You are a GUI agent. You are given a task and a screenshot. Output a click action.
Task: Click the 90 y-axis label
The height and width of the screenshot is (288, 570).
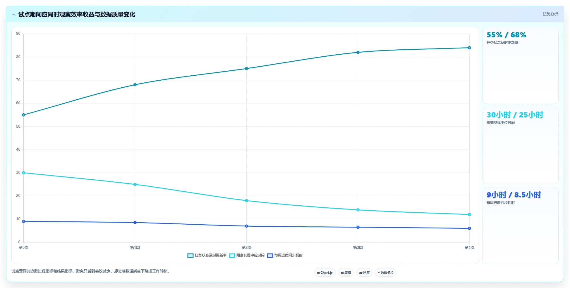coord(18,34)
